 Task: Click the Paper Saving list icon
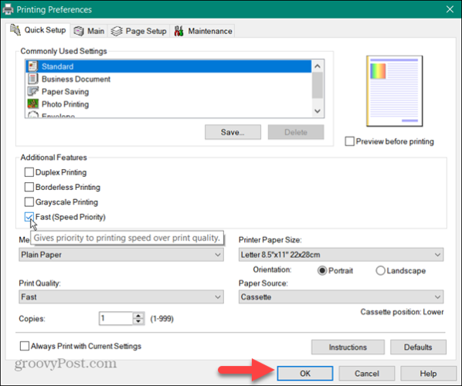point(33,91)
